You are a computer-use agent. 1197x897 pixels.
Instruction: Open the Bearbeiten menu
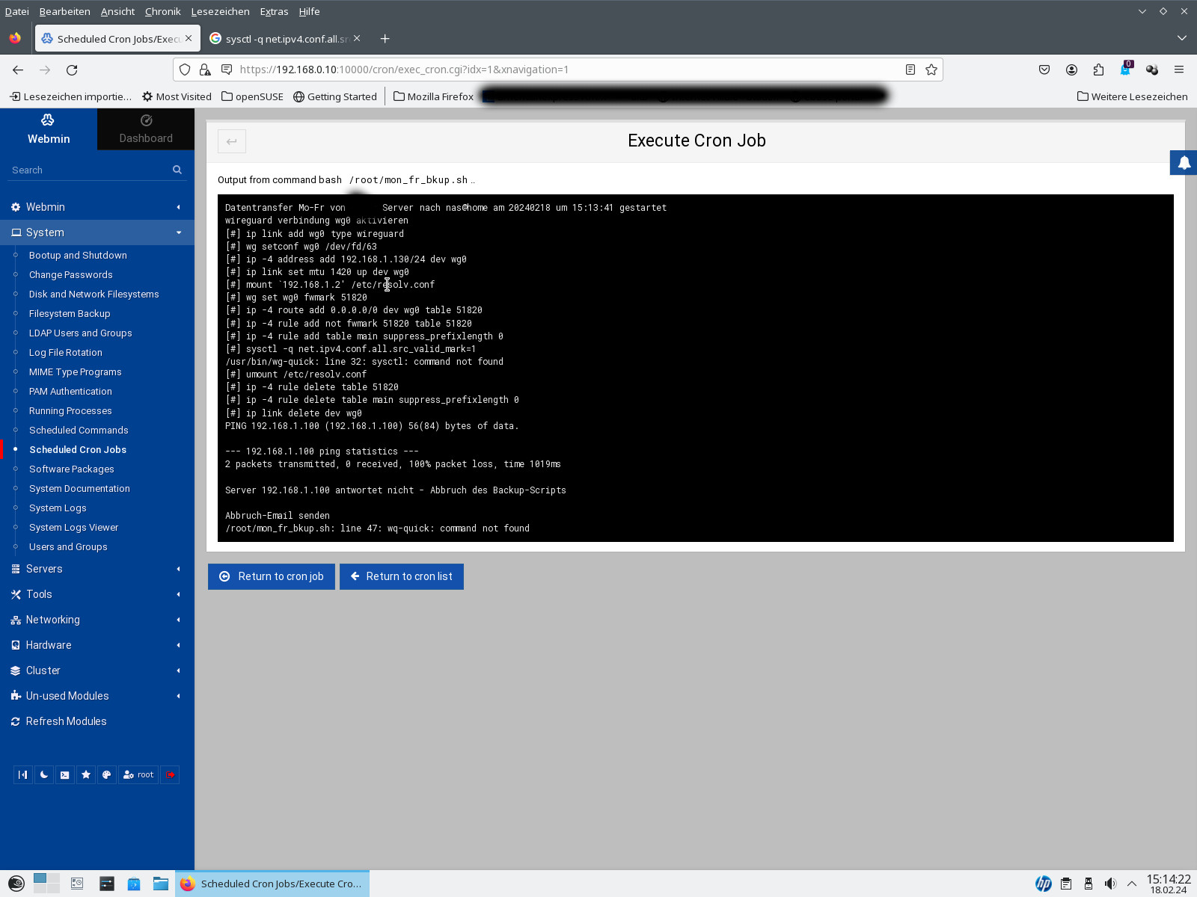(64, 11)
